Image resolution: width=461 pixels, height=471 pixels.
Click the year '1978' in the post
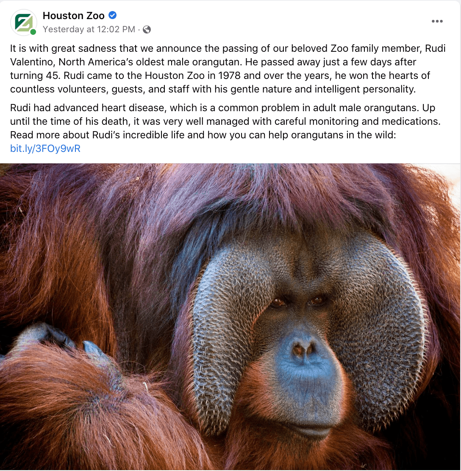[230, 76]
